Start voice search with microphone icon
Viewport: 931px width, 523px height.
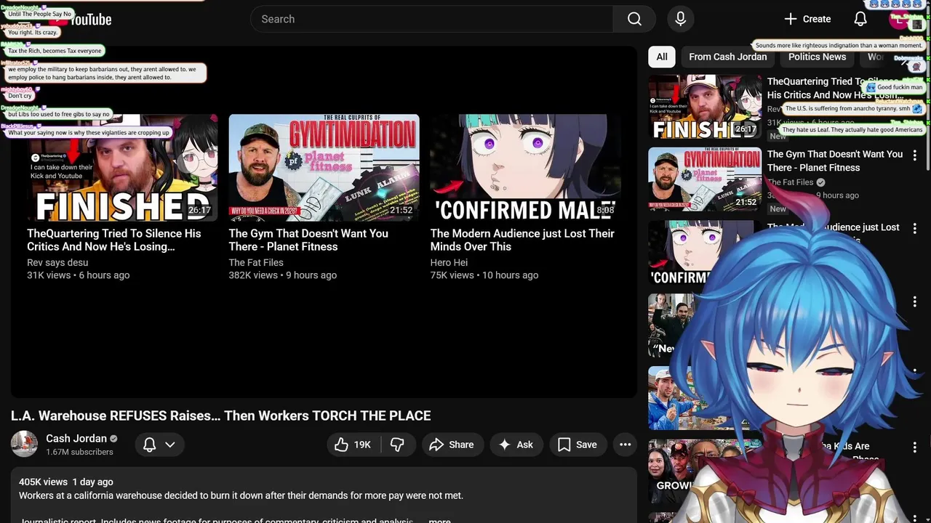pyautogui.click(x=681, y=19)
